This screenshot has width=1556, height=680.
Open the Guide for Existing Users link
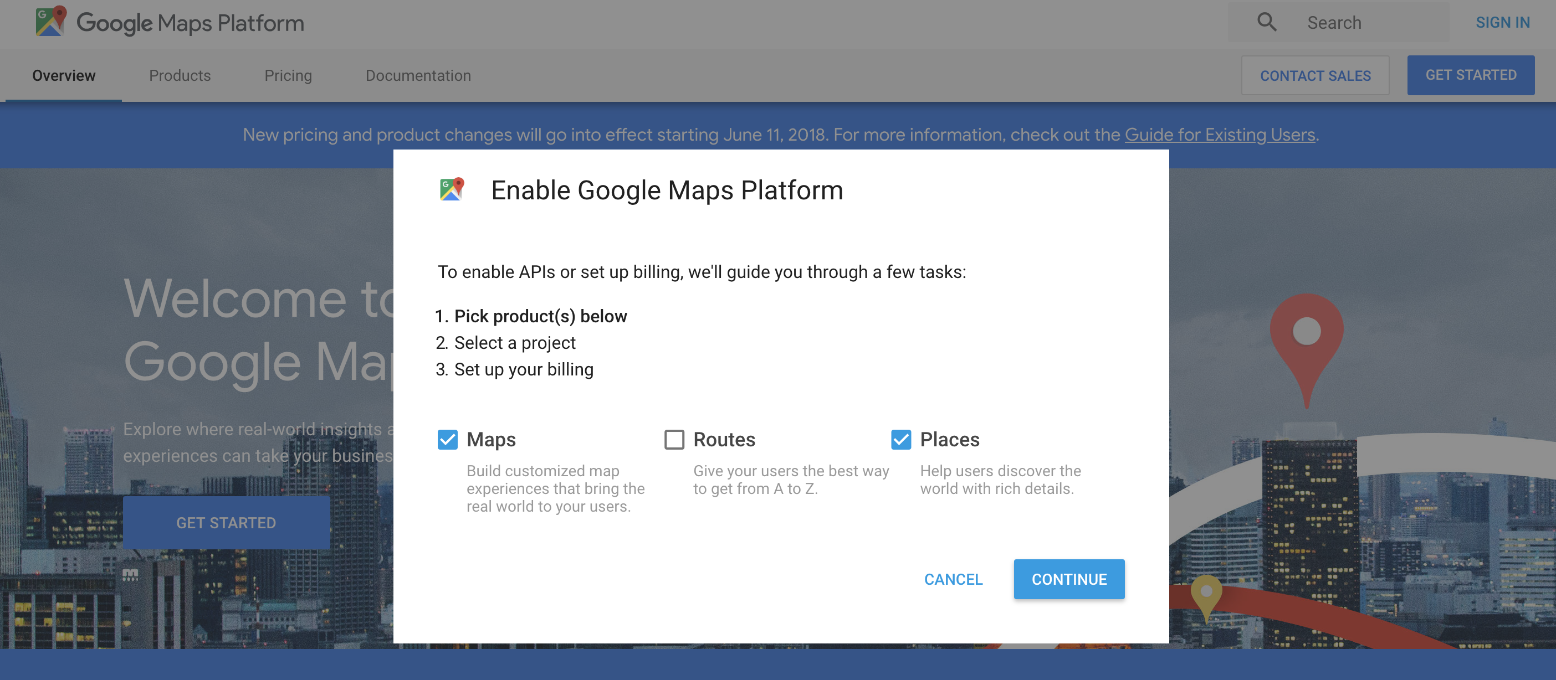click(1219, 135)
